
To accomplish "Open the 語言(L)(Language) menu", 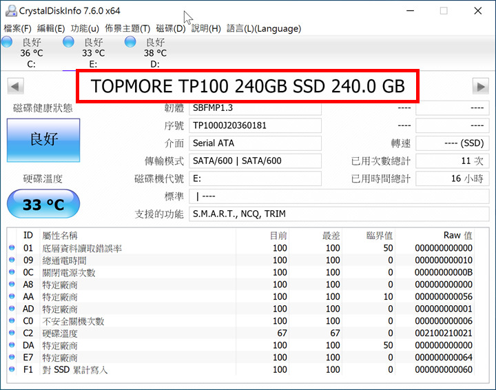I will pos(264,28).
